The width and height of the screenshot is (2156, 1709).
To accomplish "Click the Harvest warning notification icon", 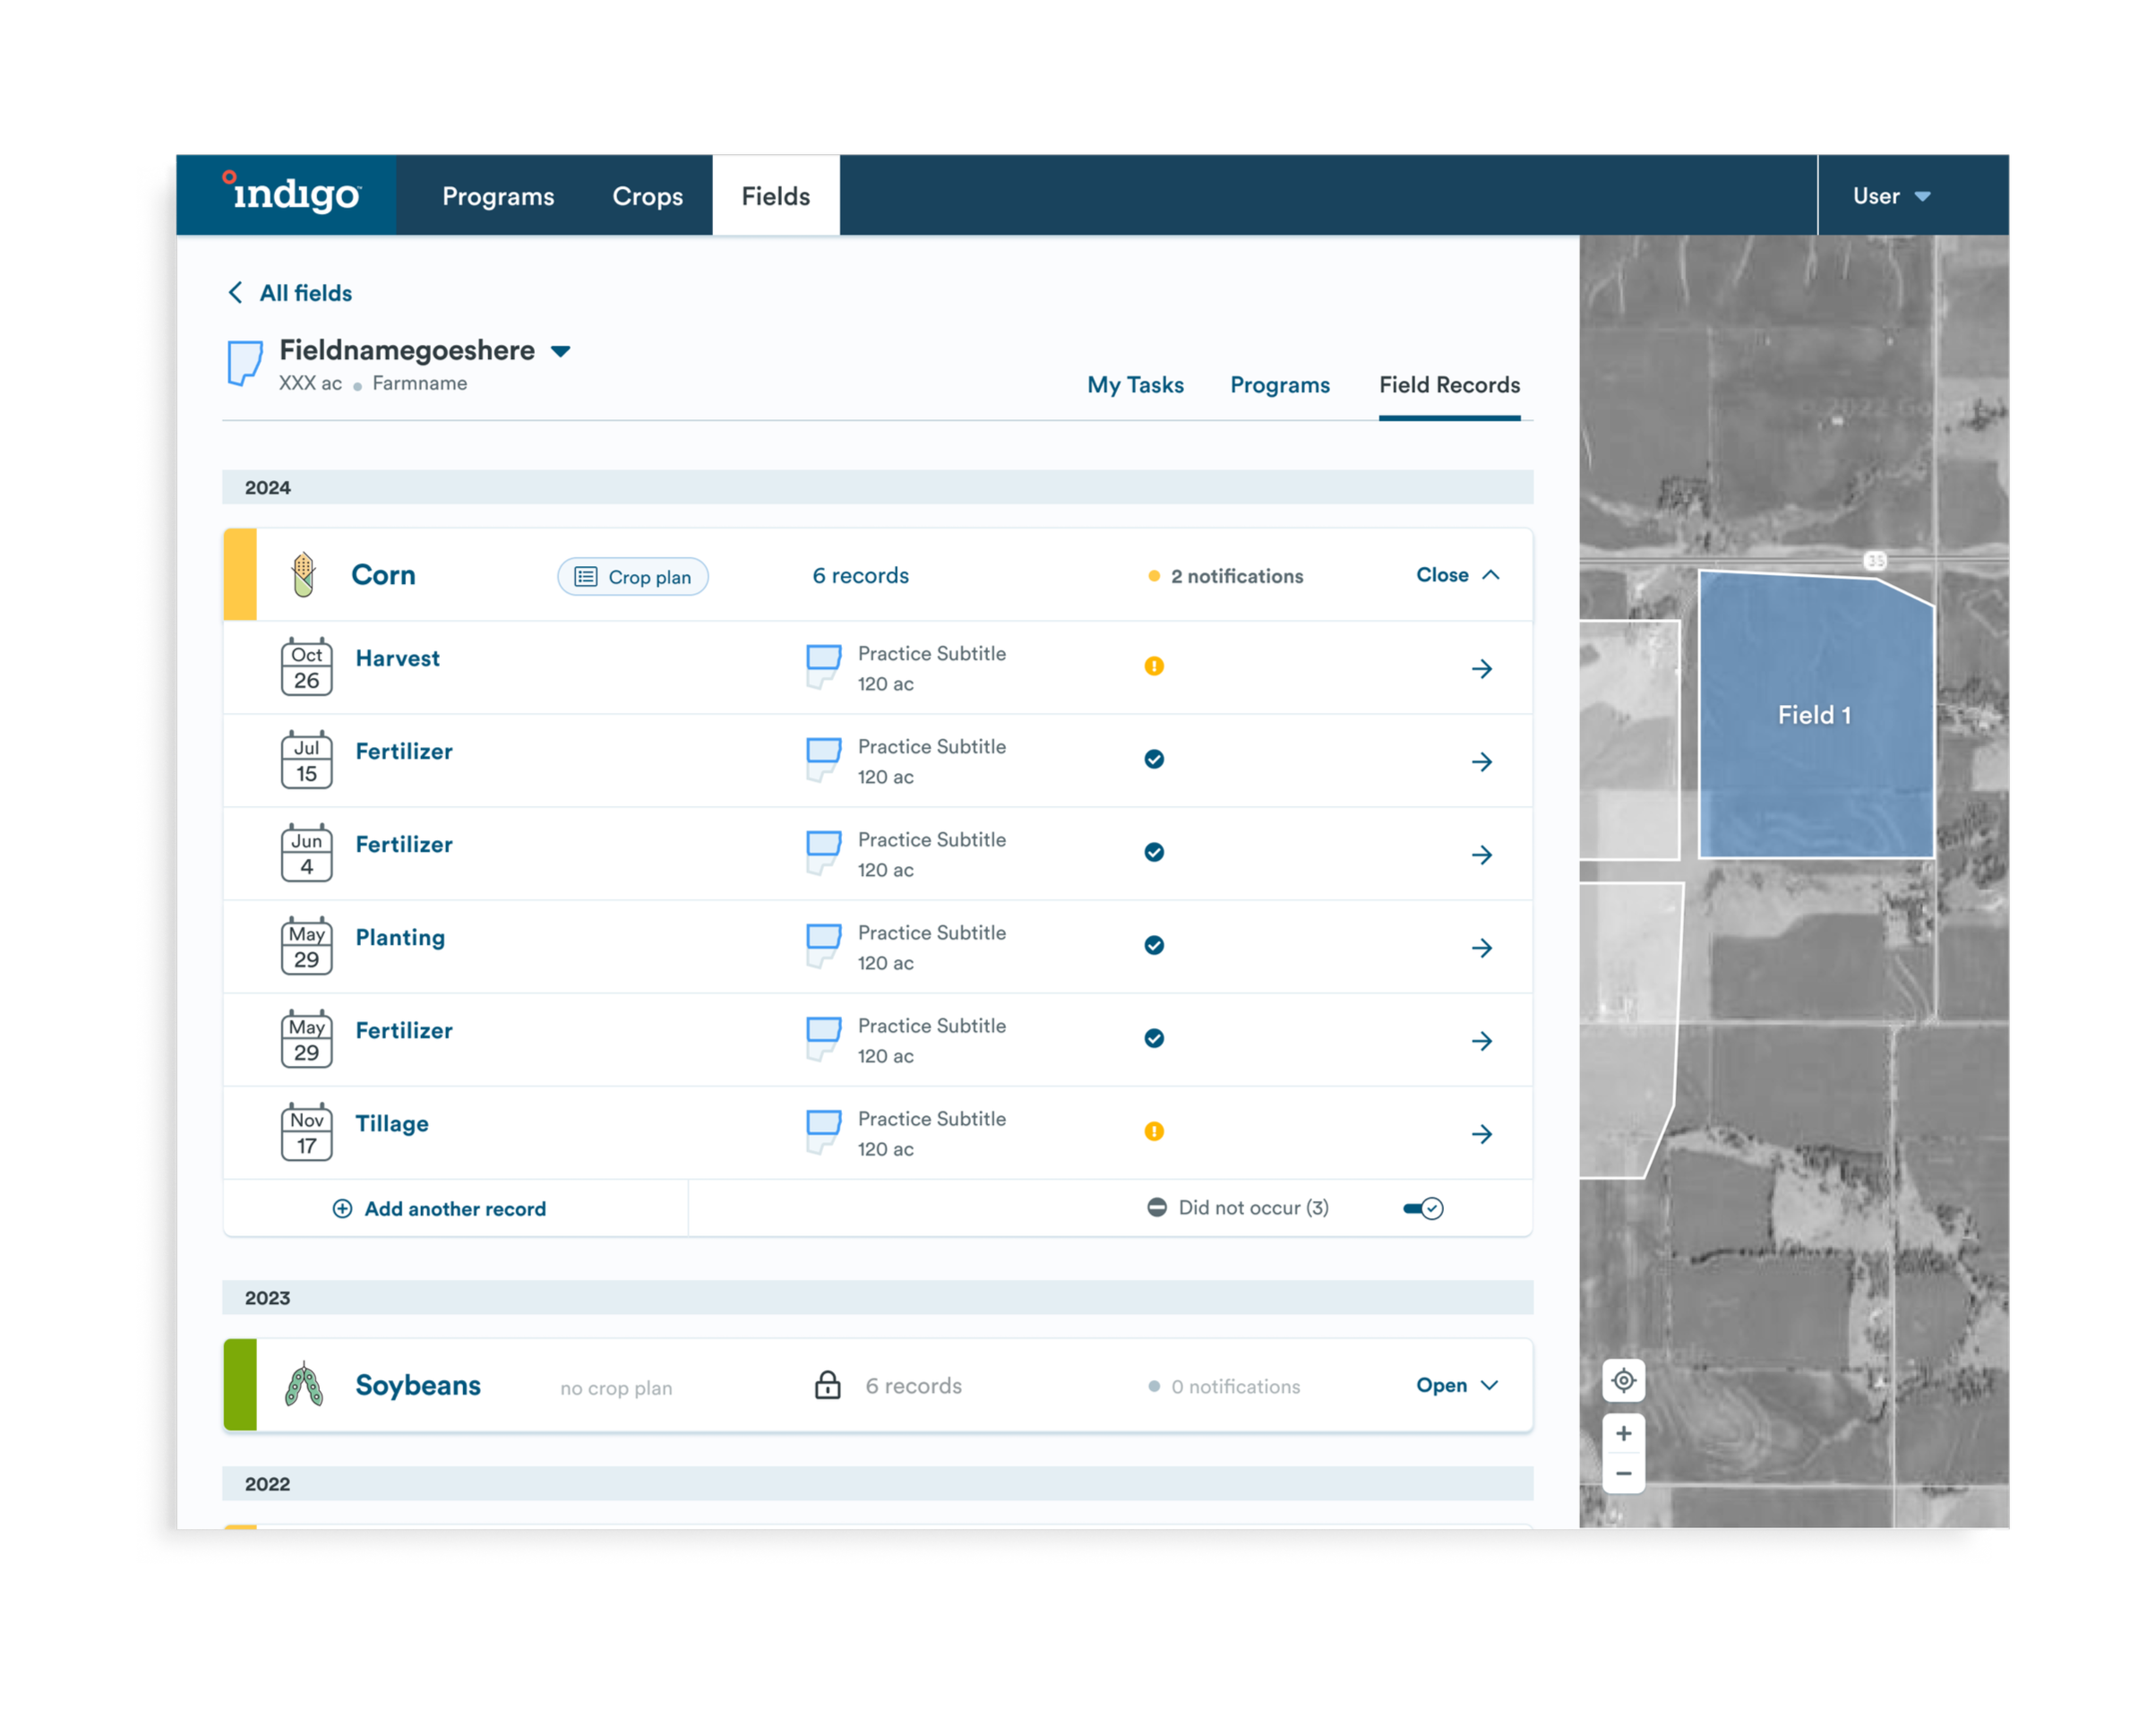I will pos(1154,666).
